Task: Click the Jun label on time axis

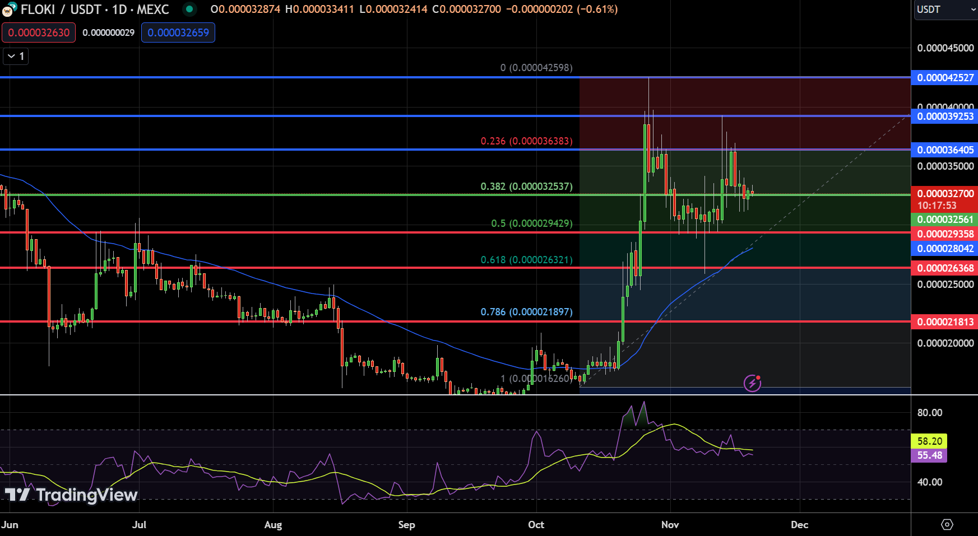Action: pyautogui.click(x=10, y=525)
